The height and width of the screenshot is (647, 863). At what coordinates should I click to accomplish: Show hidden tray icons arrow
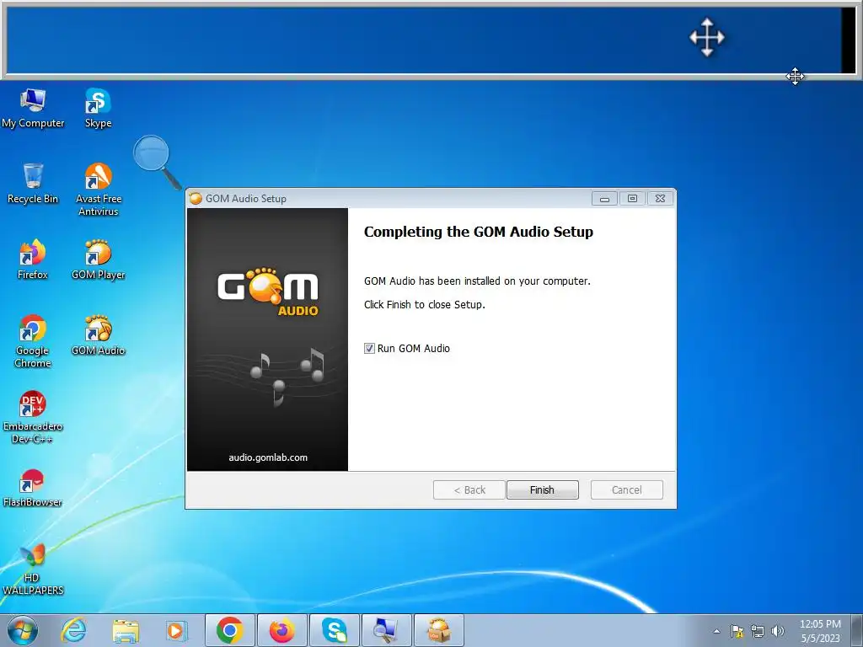click(x=716, y=631)
